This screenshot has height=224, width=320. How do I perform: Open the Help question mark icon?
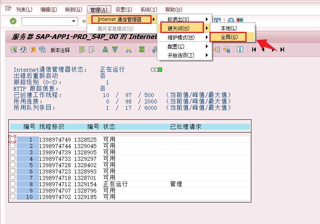231,20
